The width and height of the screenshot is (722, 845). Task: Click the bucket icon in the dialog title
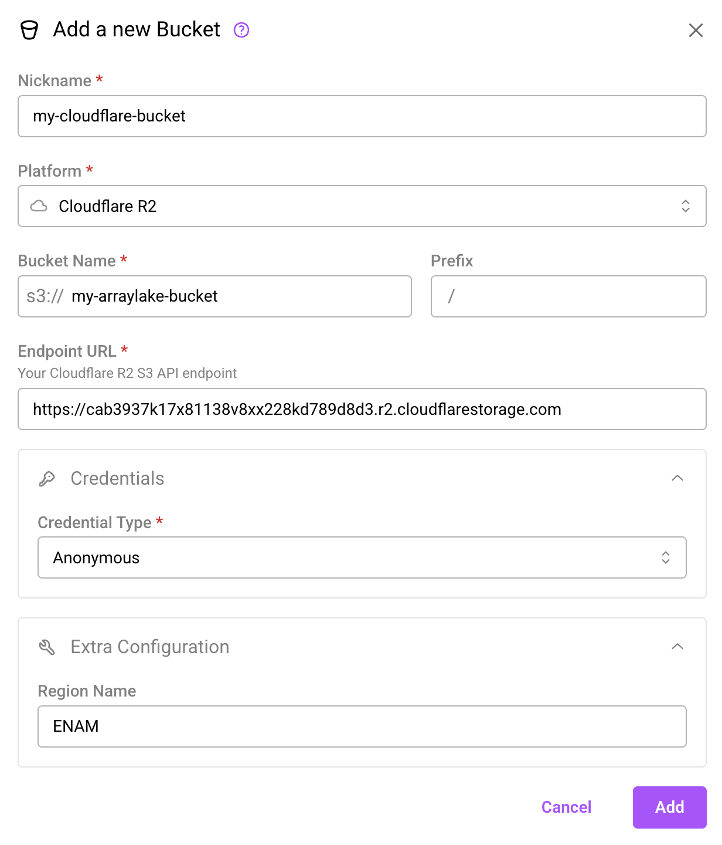coord(29,29)
